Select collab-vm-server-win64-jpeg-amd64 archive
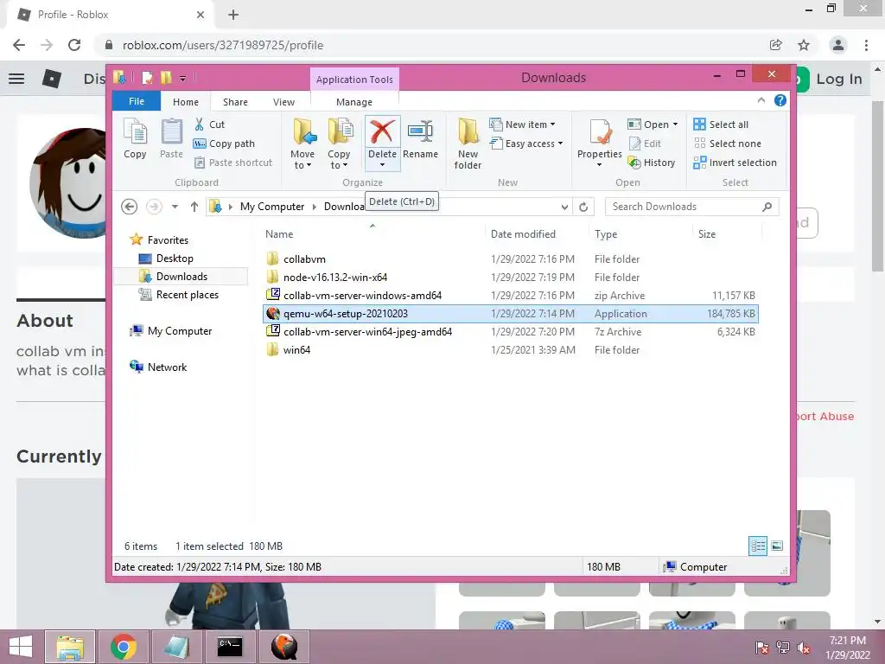Viewport: 885px width, 664px height. point(510,331)
